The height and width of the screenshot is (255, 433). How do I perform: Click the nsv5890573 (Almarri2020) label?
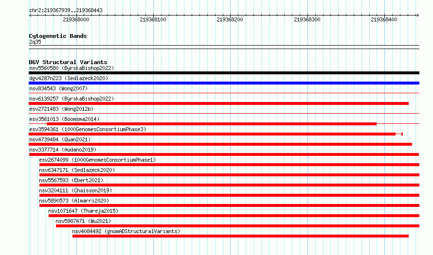click(74, 201)
